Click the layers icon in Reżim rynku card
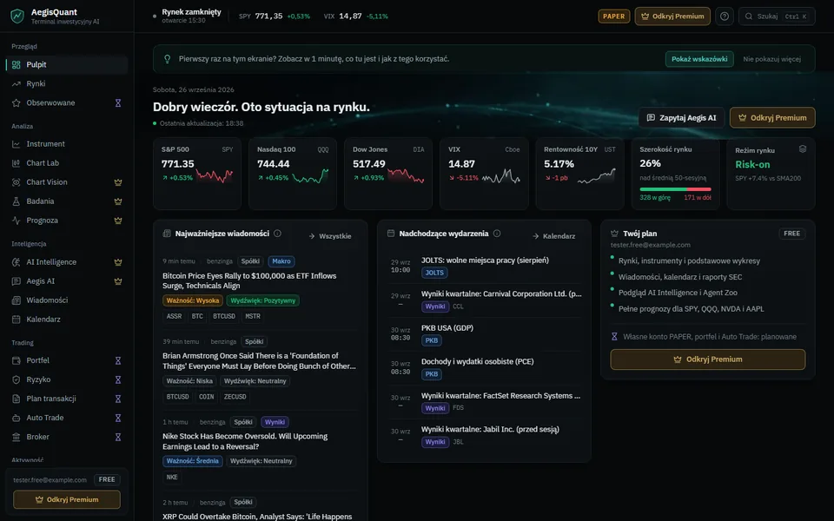 [803, 149]
